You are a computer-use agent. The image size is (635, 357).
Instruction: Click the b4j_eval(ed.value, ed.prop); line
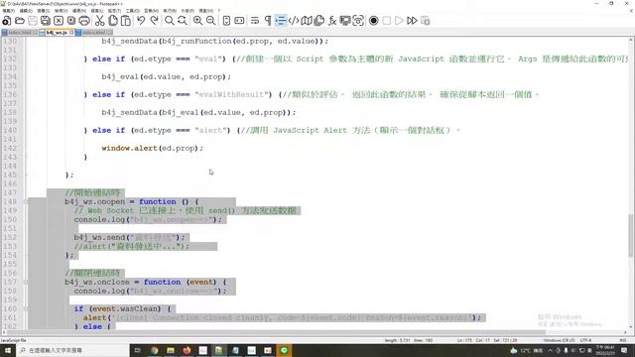166,77
